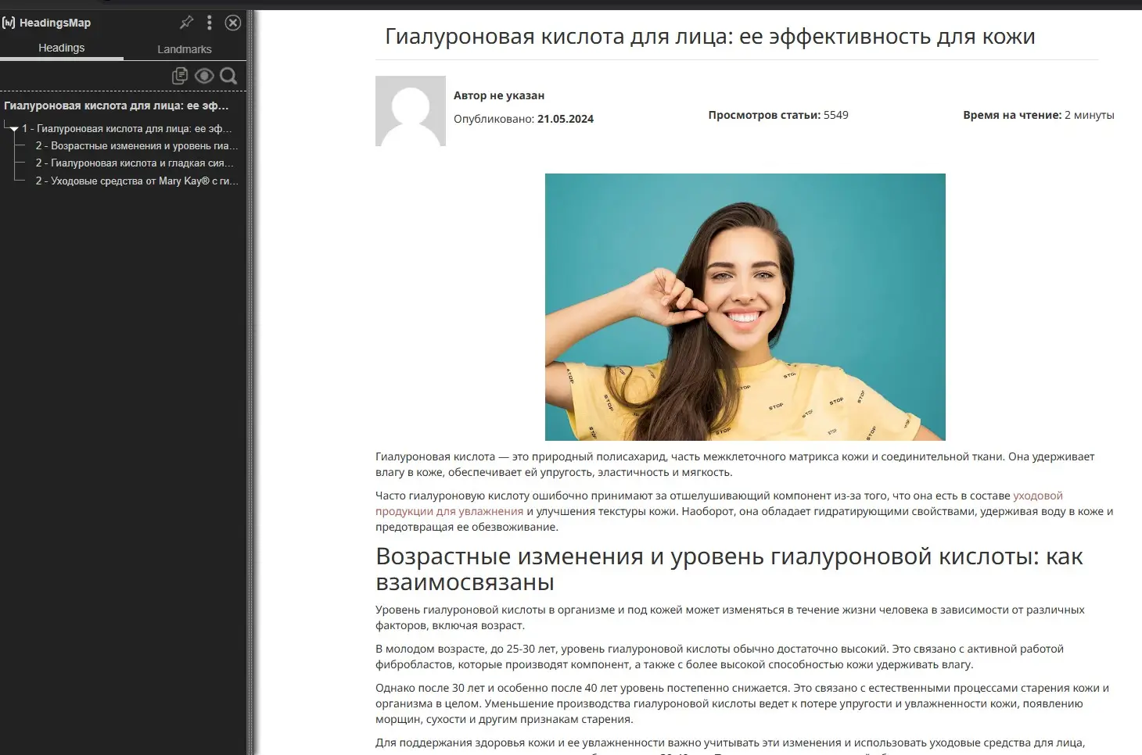This screenshot has height=755, width=1142.
Task: Pin the HeadingsMap panel
Action: click(185, 23)
